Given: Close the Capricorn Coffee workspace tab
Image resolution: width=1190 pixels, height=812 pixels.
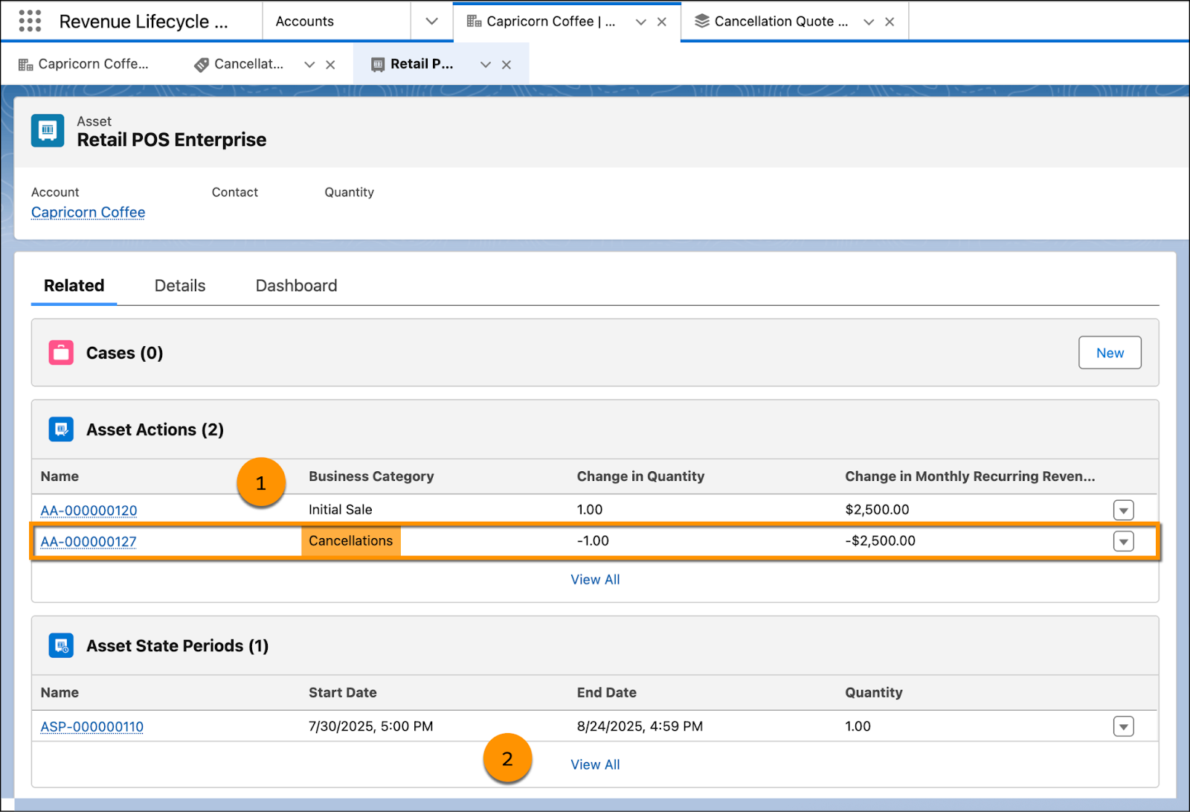Looking at the screenshot, I should click(661, 22).
